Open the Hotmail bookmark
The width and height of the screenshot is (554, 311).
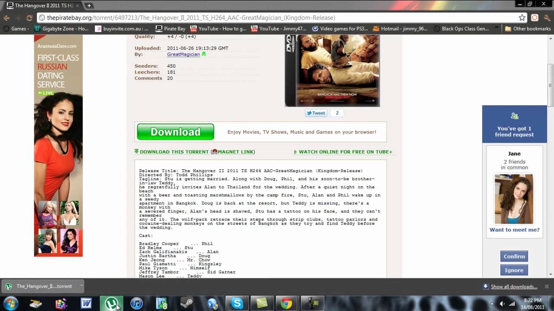(x=401, y=29)
